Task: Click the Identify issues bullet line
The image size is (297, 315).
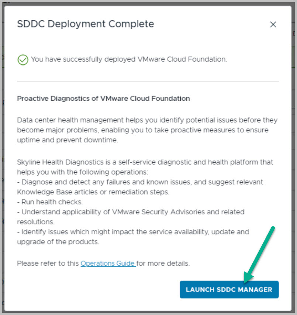Action: [x=134, y=232]
